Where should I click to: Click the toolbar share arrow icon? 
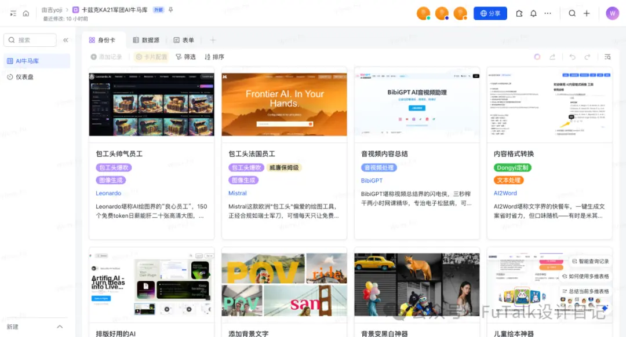pos(552,57)
